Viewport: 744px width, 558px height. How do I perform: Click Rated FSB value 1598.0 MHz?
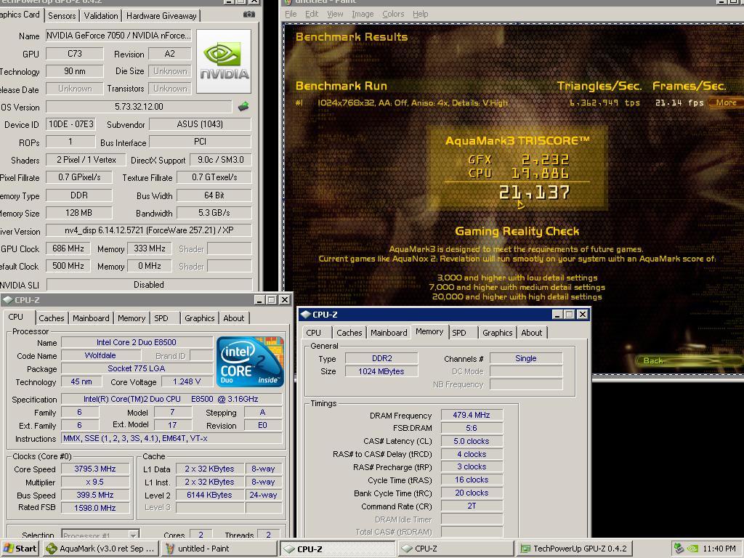(95, 508)
